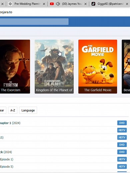The image size is (130, 173).
Task: Close the Pre-Wedding Planning tab
Action: (x=44, y=4)
